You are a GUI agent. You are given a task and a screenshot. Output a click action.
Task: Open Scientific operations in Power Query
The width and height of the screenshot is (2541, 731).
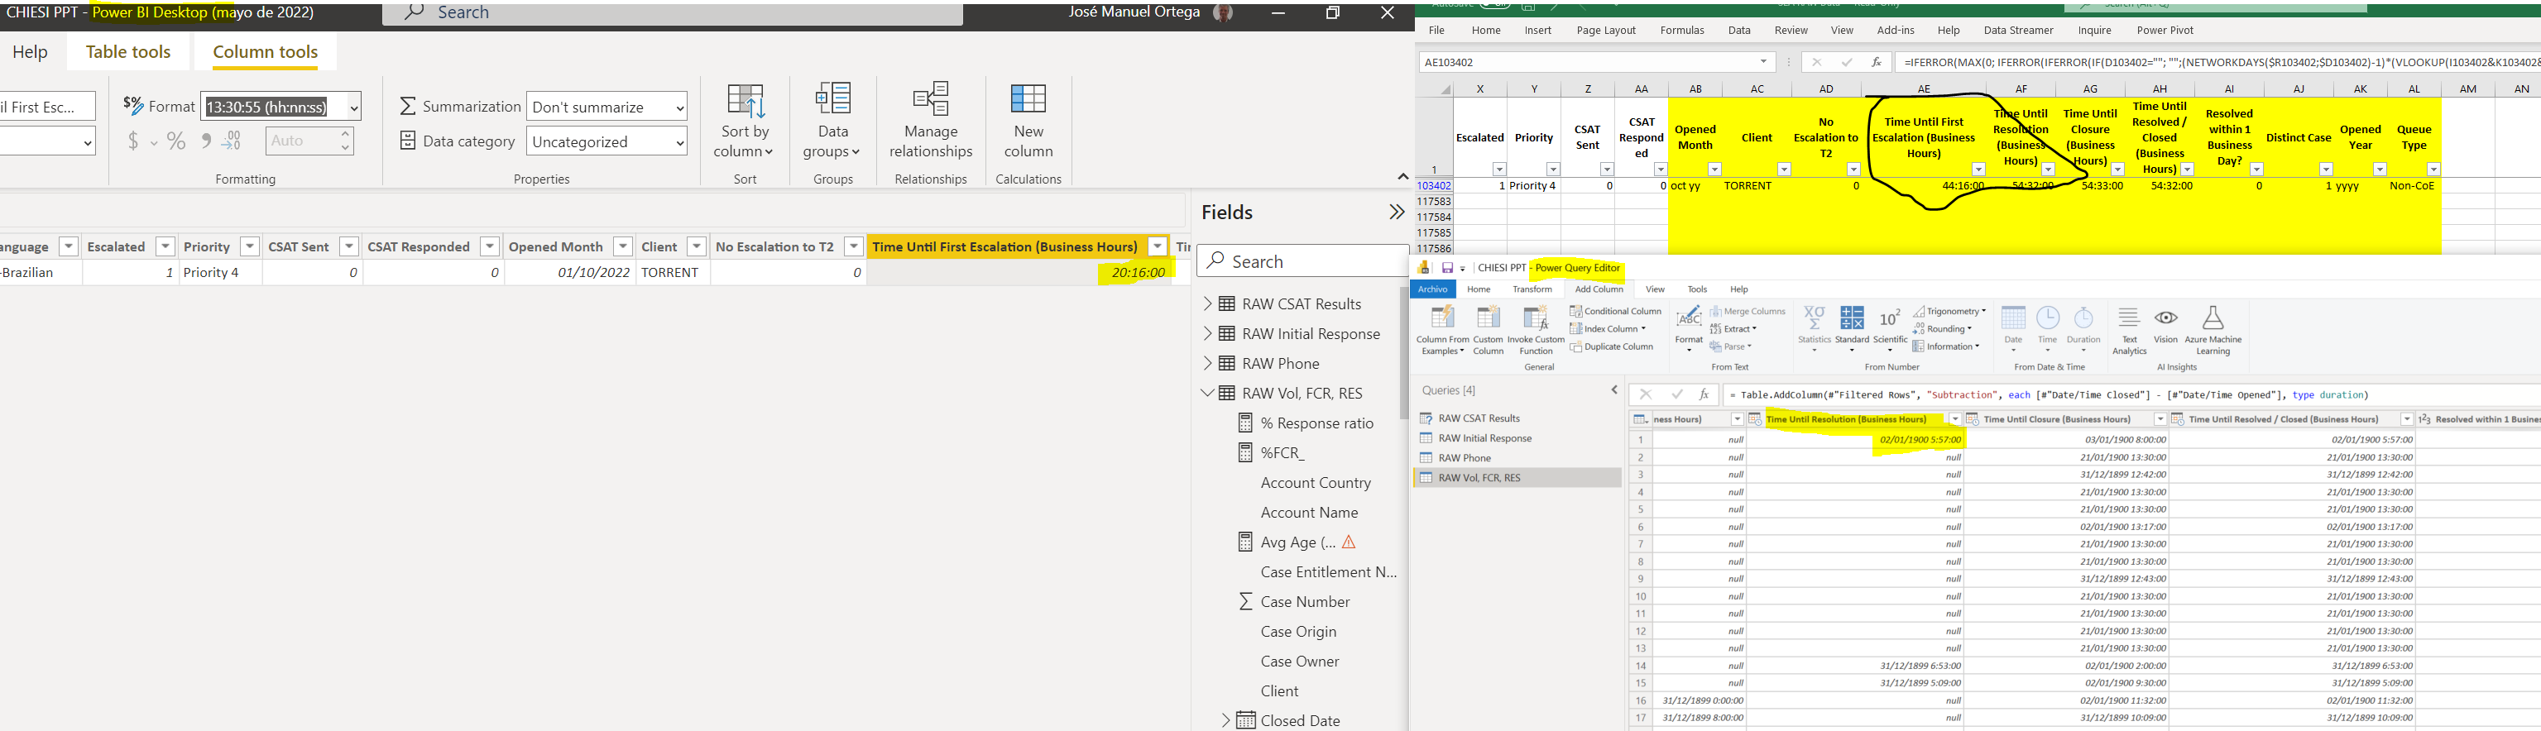pyautogui.click(x=1890, y=329)
